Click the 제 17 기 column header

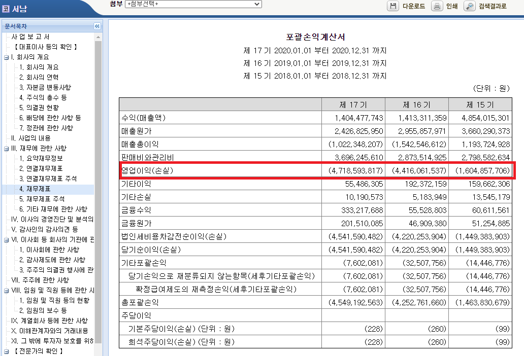click(353, 105)
